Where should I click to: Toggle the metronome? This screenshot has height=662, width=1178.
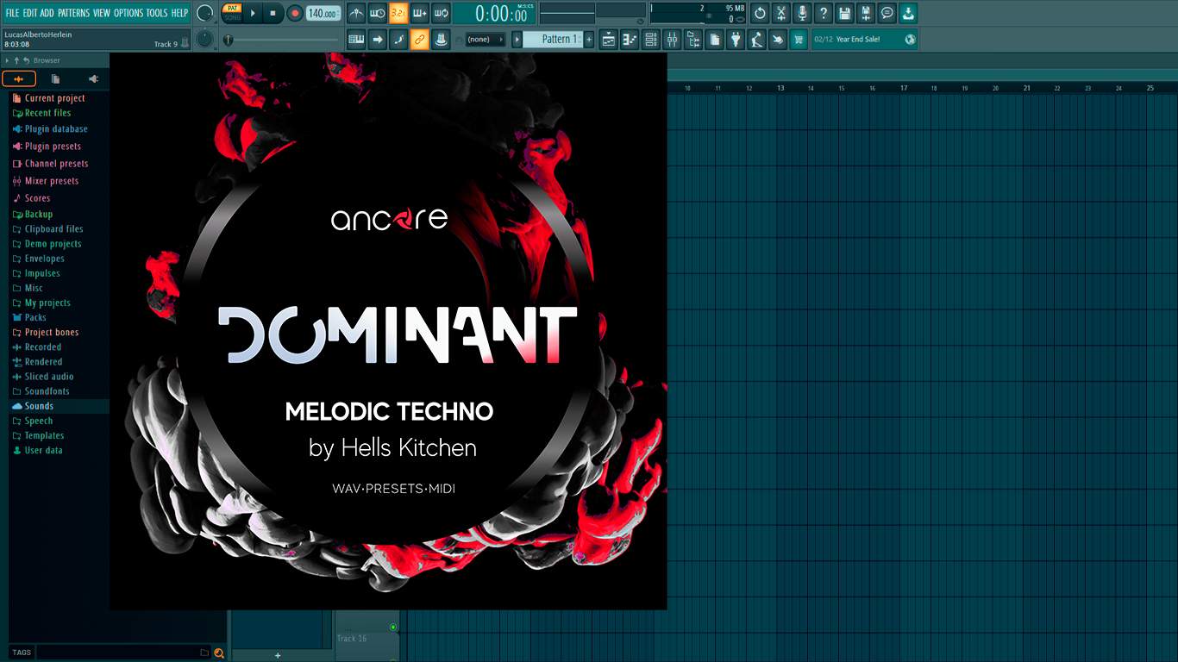[x=357, y=13]
